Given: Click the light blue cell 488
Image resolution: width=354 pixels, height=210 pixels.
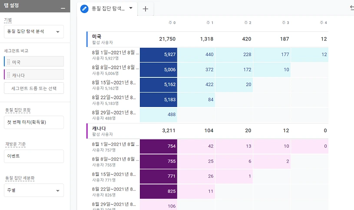Looking at the screenshot, I should pyautogui.click(x=159, y=115).
